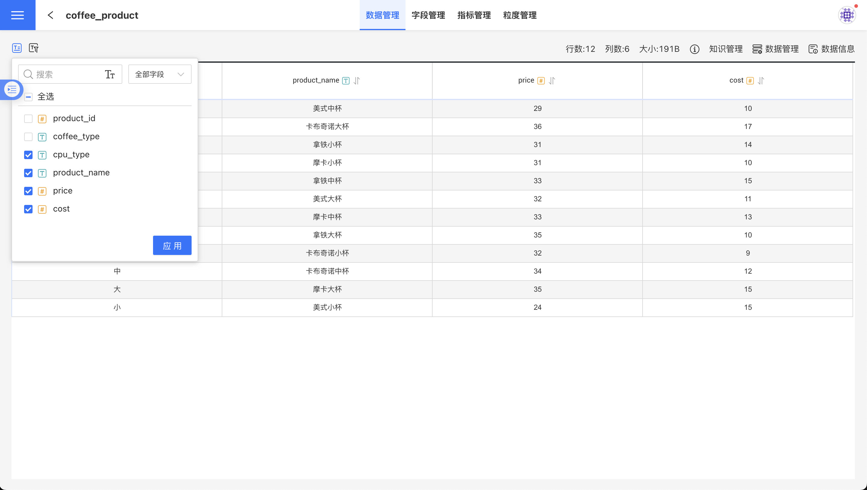Click the back arrow beside coffee_product
The image size is (867, 490).
click(x=51, y=15)
